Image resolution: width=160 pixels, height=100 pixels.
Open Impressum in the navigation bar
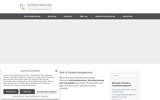(127, 16)
